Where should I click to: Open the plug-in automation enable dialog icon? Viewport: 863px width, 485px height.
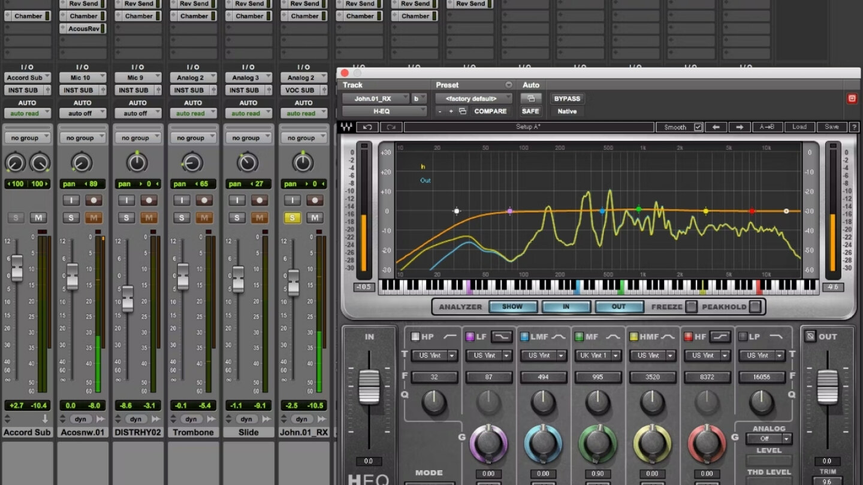pos(530,98)
